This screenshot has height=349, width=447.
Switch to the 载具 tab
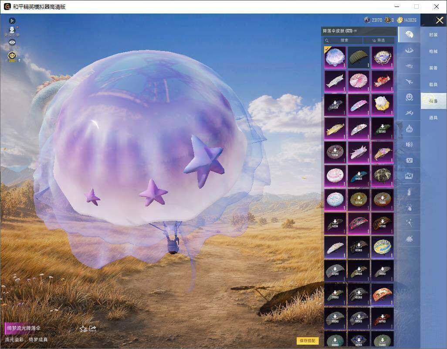click(x=433, y=85)
